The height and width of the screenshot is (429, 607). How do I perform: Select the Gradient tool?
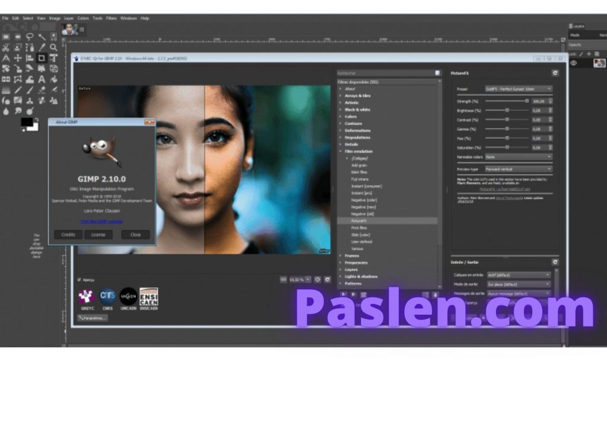[x=6, y=90]
